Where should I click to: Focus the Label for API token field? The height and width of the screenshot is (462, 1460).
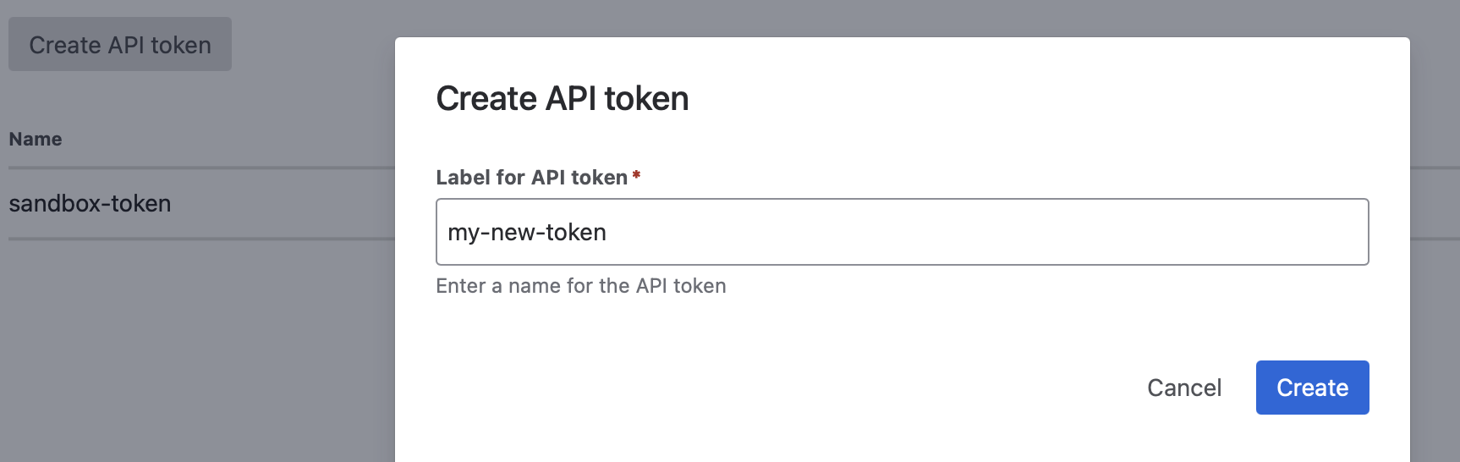[902, 232]
